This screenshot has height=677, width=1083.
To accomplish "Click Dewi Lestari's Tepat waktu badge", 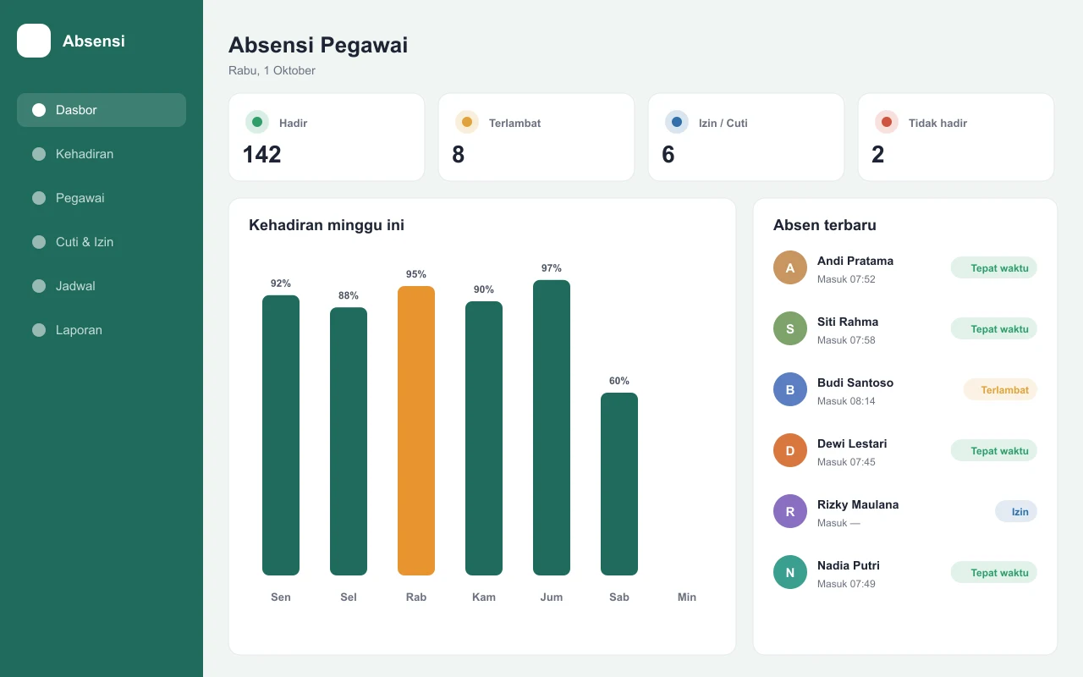I will tap(994, 451).
